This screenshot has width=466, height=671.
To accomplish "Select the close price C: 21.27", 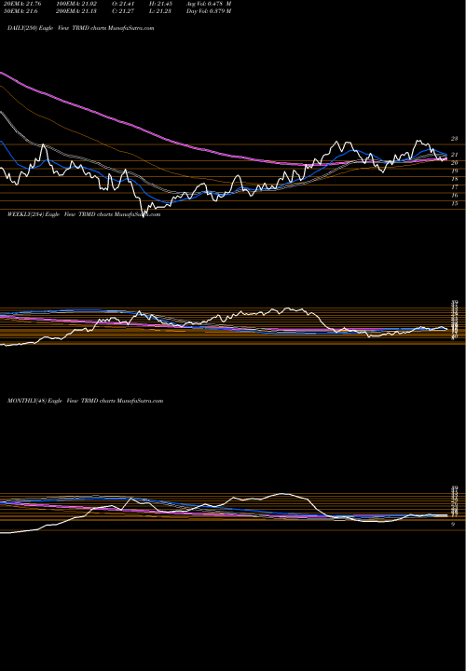I will (124, 11).
